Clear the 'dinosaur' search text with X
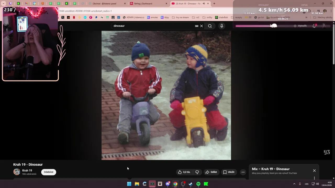This screenshot has width=335, height=188. coord(202,26)
